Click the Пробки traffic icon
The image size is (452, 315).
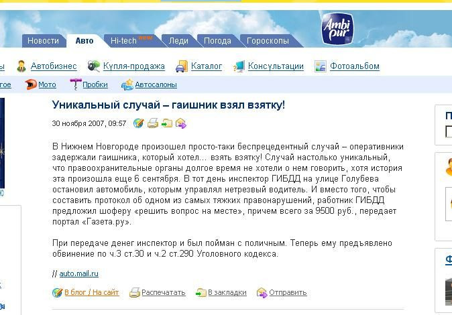click(x=76, y=84)
